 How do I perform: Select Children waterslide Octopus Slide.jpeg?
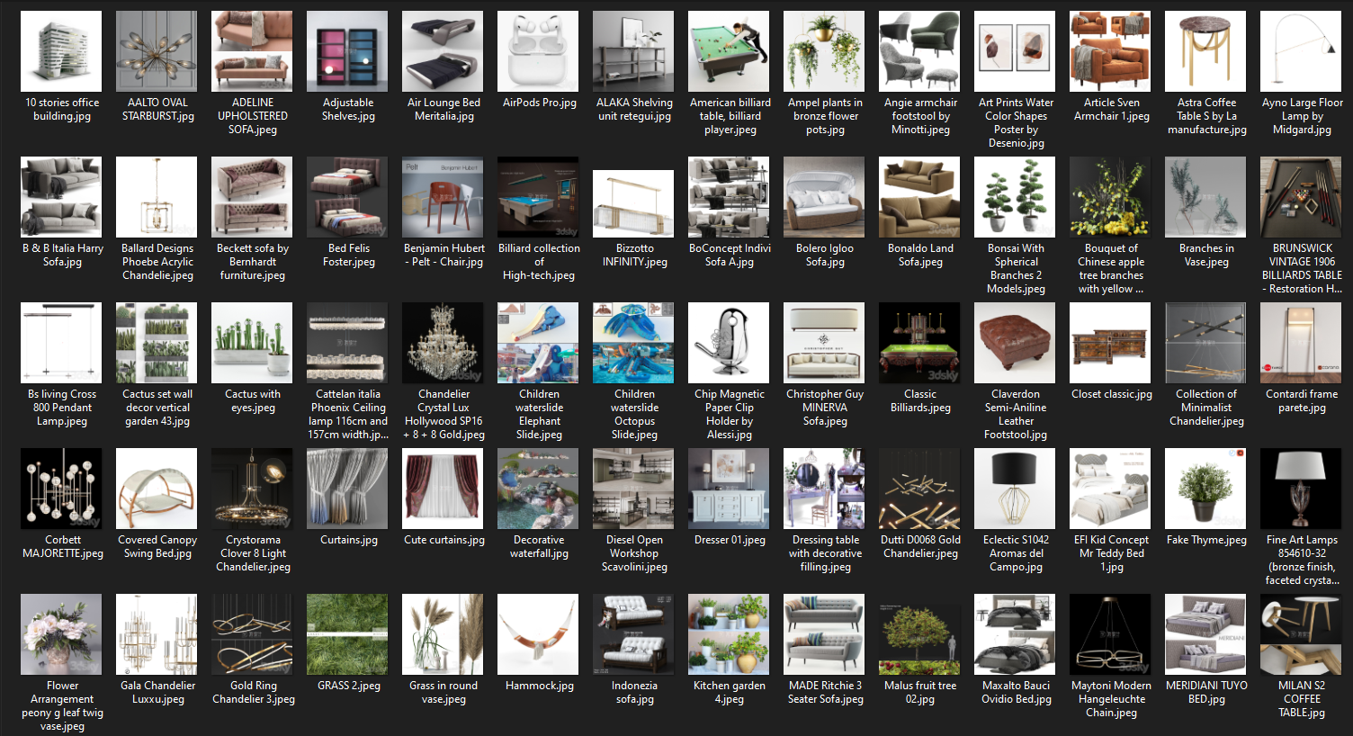[x=634, y=343]
